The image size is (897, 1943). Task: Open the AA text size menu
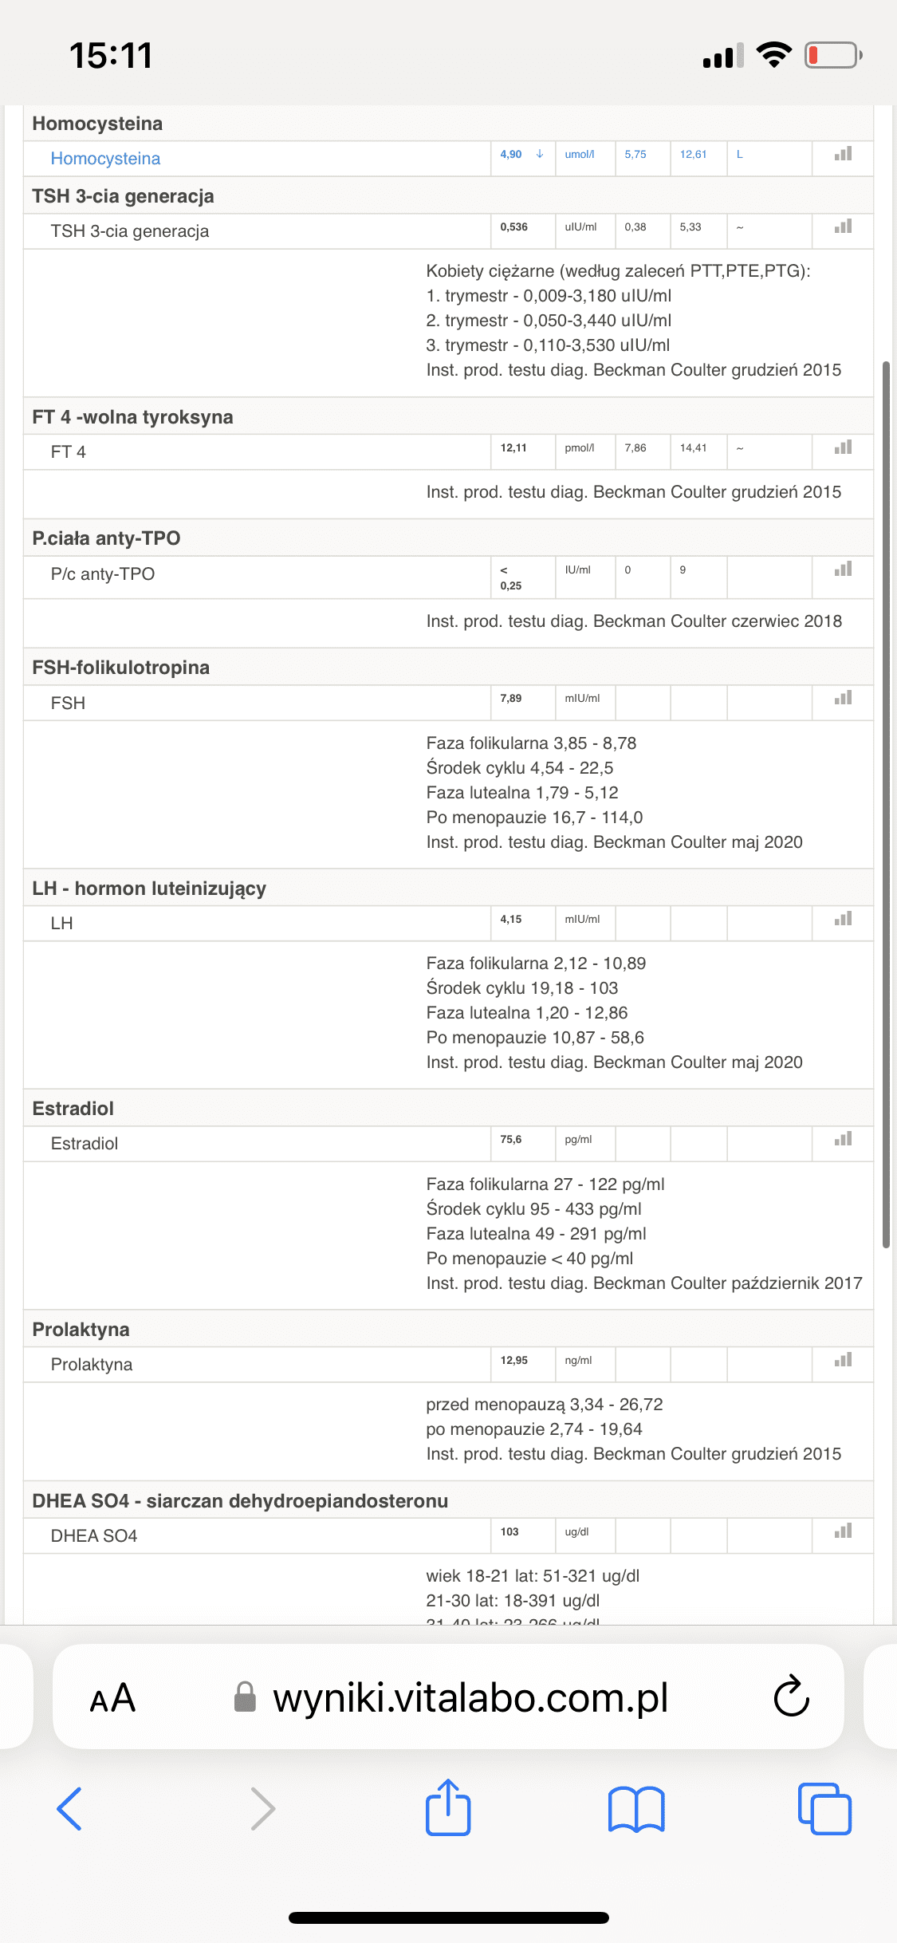112,1698
